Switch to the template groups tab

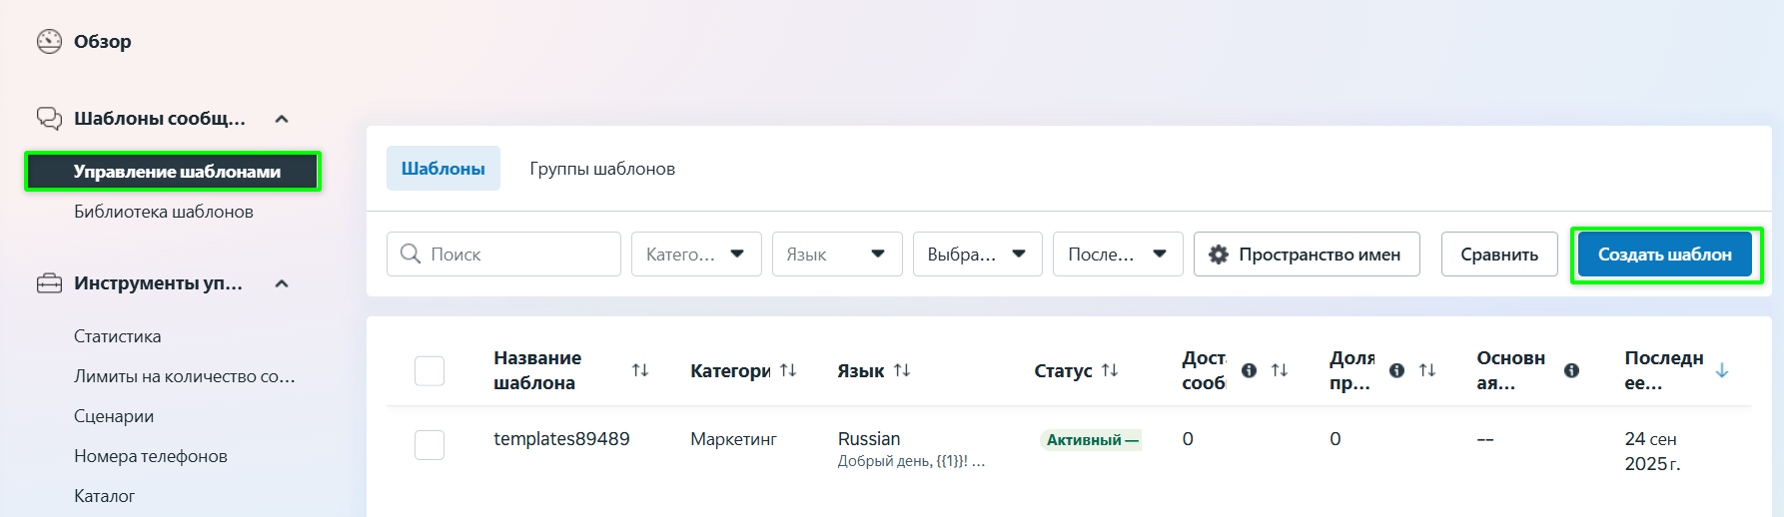point(602,169)
